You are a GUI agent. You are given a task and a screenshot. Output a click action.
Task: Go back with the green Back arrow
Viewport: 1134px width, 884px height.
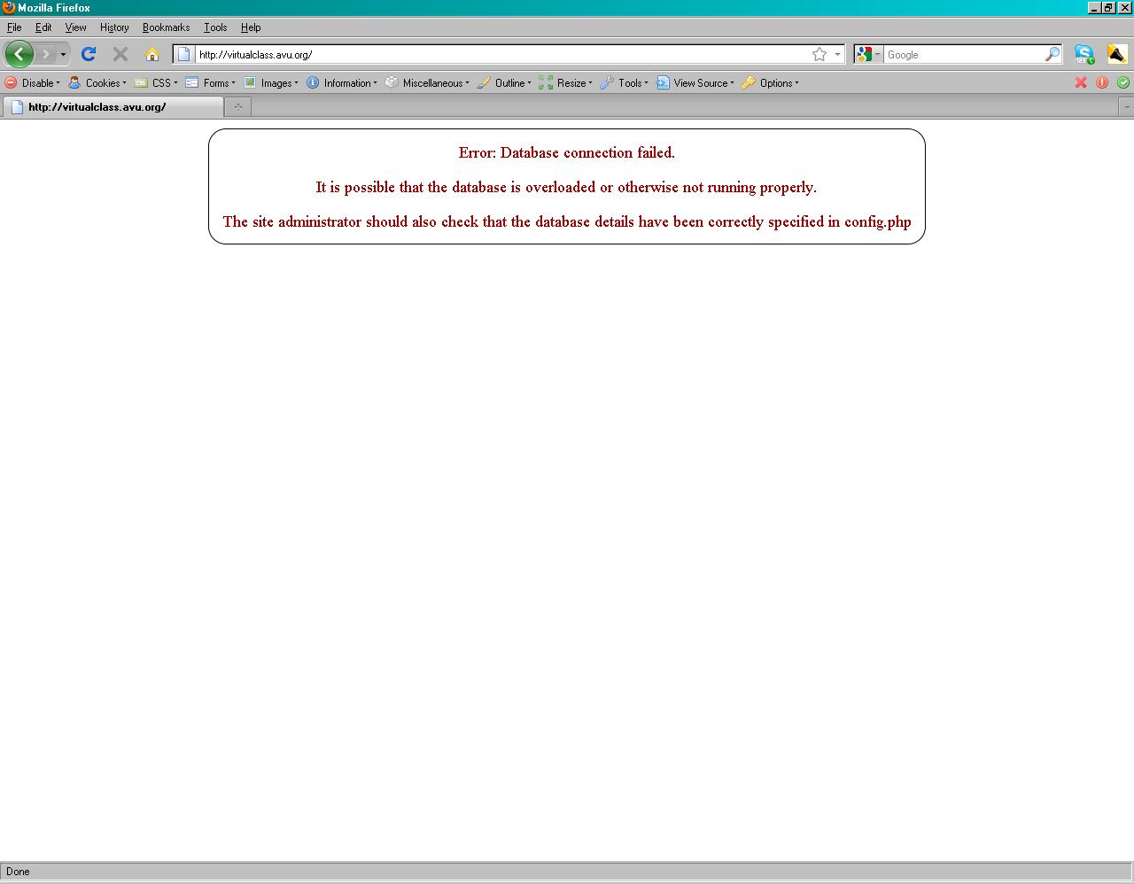pos(19,54)
